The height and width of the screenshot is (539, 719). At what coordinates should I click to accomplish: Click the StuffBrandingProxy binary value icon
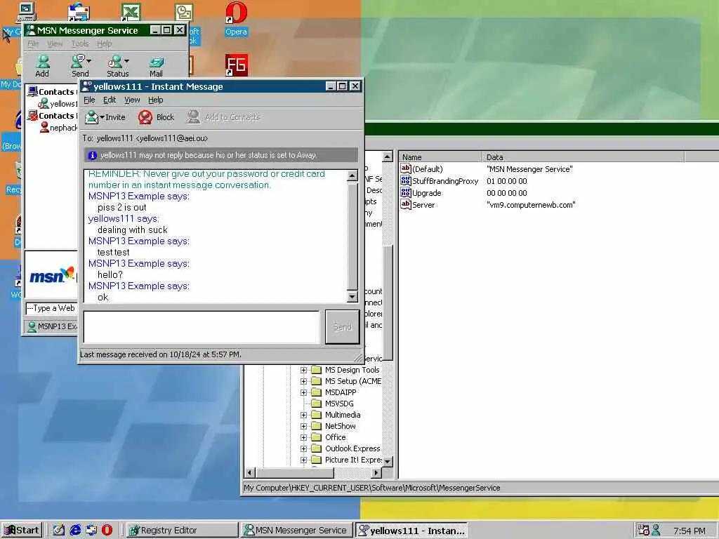[405, 180]
